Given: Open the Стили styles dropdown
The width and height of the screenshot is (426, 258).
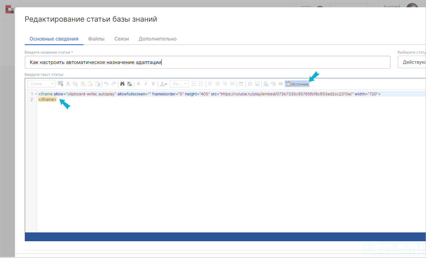Looking at the screenshot, I should (41, 83).
